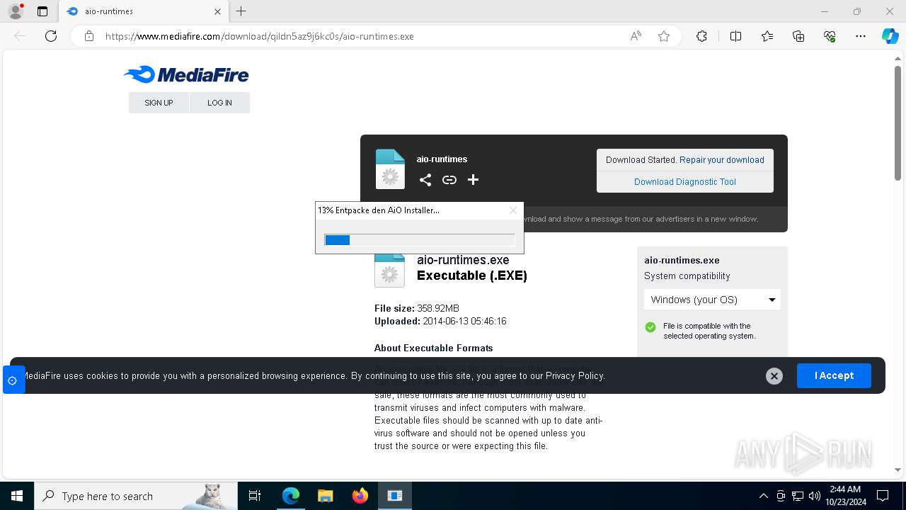
Task: Refresh the page
Action: coord(51,36)
